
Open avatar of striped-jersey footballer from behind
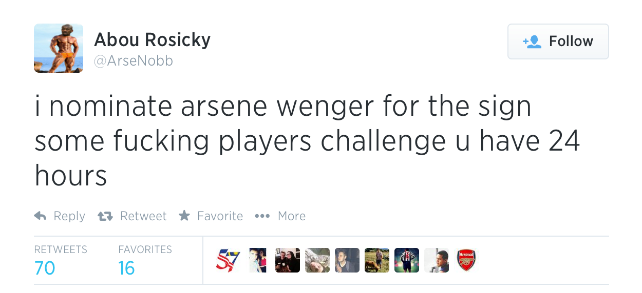pos(407,260)
